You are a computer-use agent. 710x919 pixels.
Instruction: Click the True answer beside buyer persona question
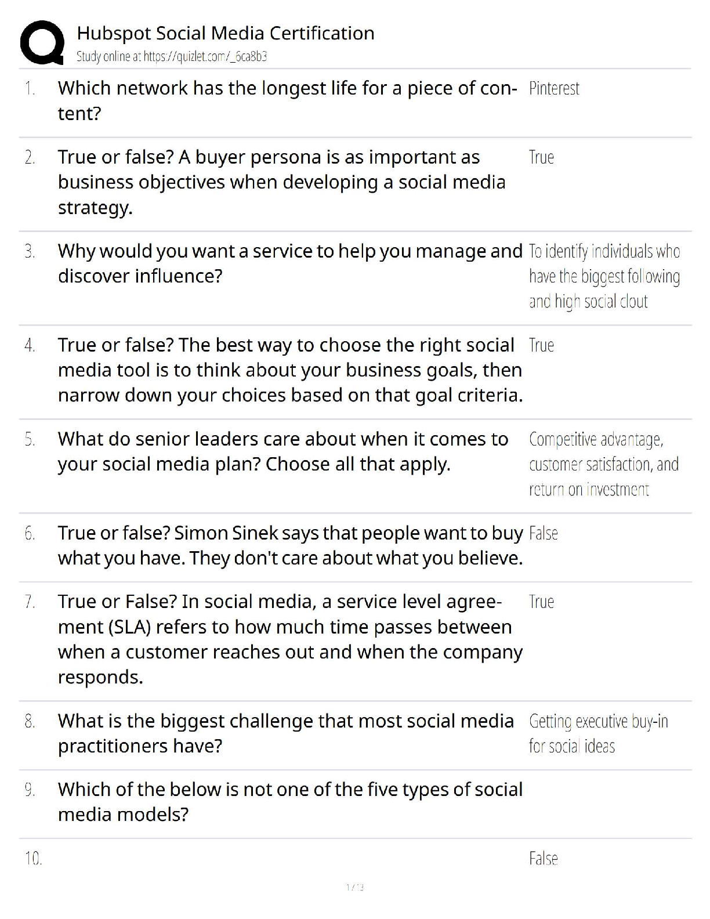point(541,157)
